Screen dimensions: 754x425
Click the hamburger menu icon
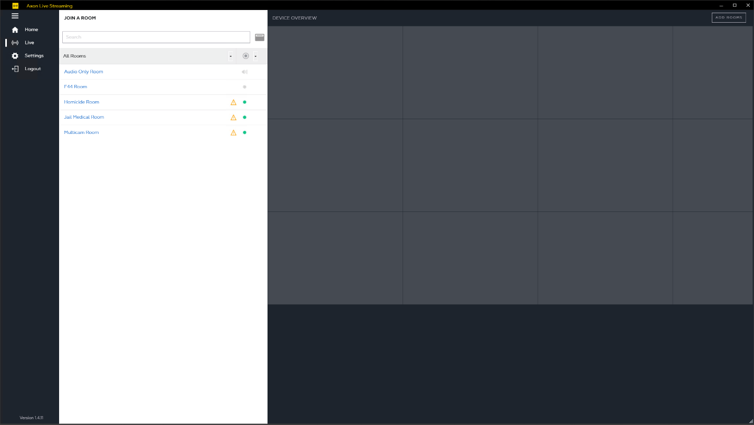point(15,16)
